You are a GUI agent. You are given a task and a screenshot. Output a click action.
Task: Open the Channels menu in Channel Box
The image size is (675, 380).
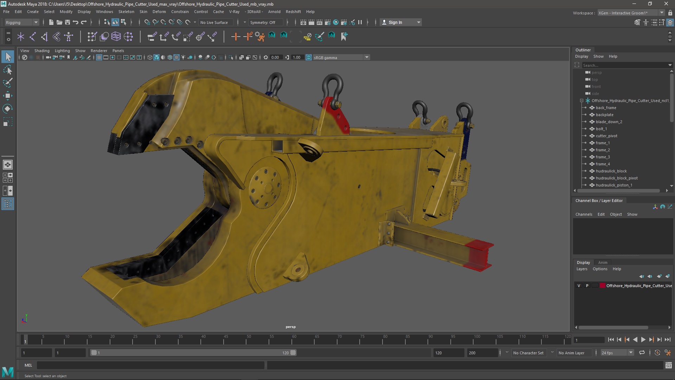(584, 214)
